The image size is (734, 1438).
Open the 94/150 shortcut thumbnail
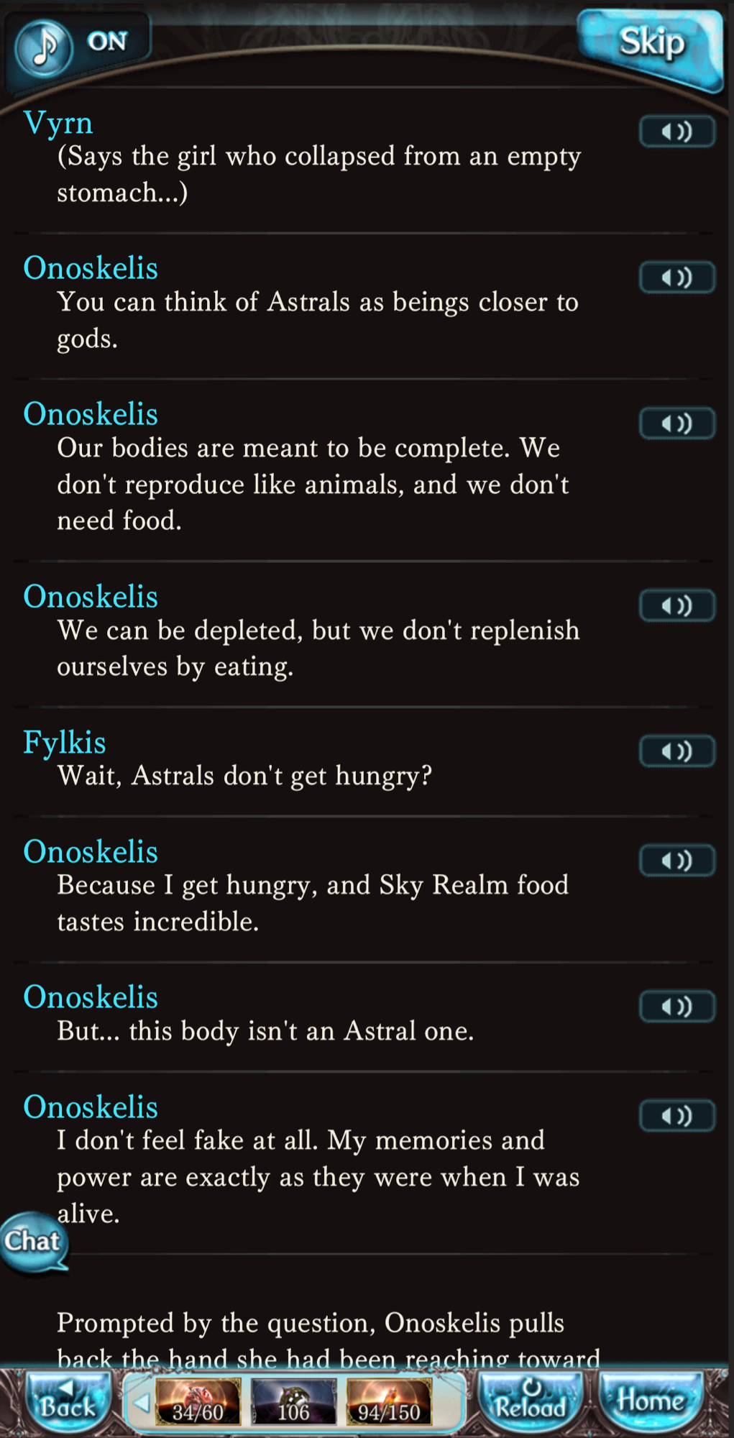point(389,1401)
